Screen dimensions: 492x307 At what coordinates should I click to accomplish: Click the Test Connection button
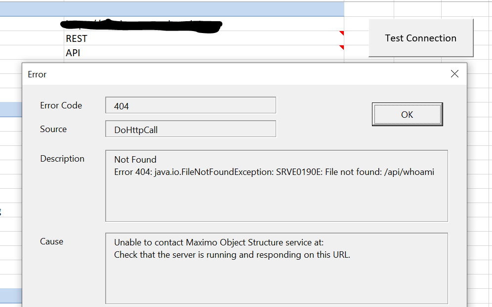tap(421, 38)
